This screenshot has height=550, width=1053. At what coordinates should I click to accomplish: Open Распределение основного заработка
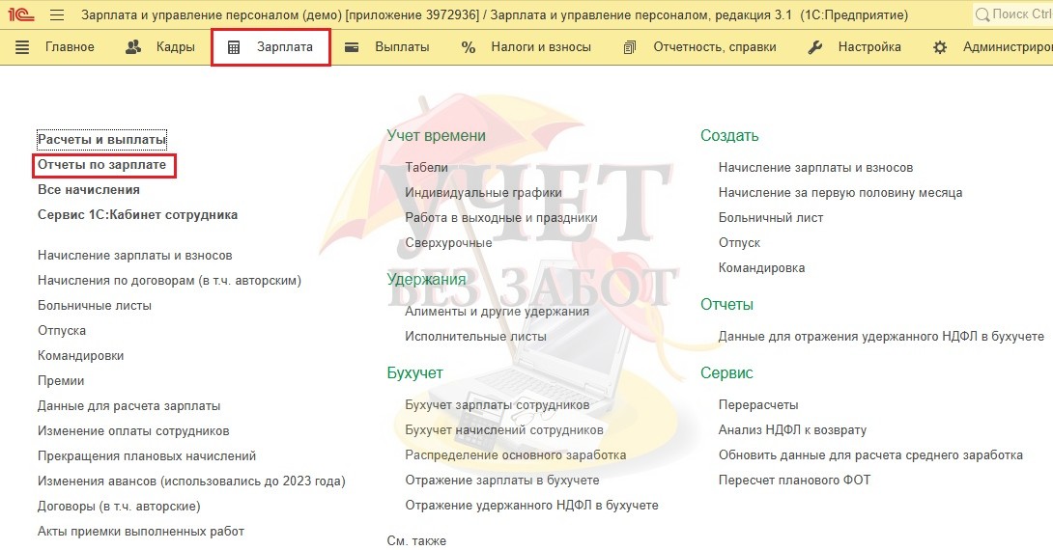(516, 454)
